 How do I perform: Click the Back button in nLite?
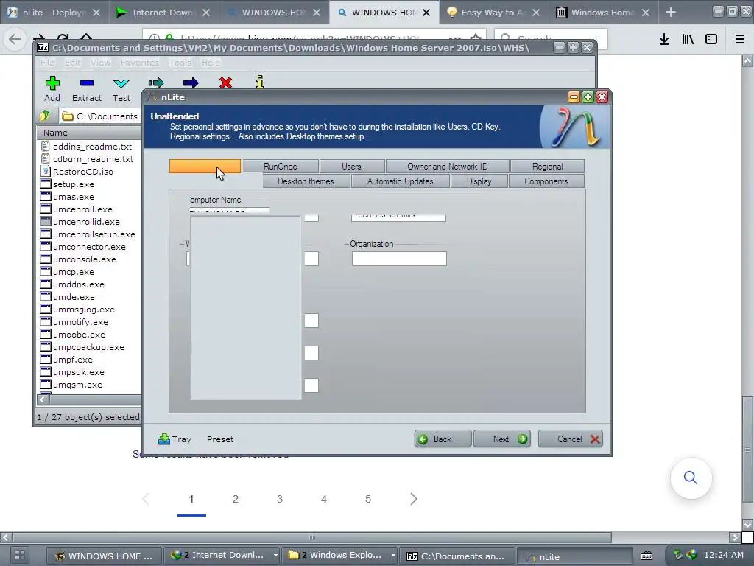tap(443, 439)
